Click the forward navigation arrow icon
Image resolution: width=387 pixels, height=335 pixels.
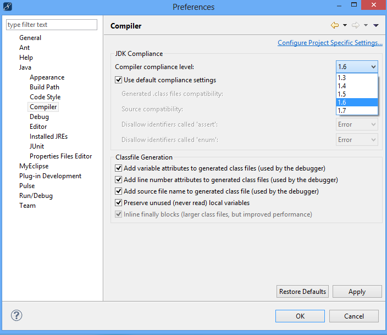click(356, 25)
